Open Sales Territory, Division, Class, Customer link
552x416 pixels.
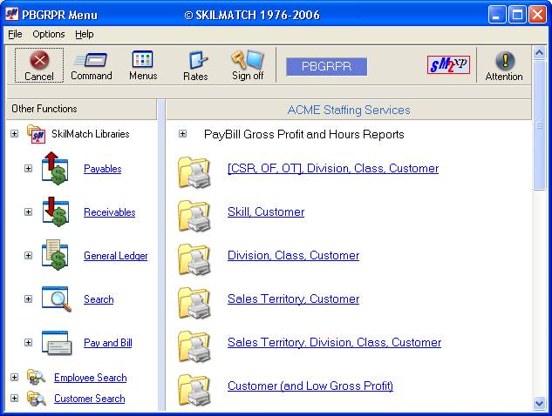click(334, 343)
